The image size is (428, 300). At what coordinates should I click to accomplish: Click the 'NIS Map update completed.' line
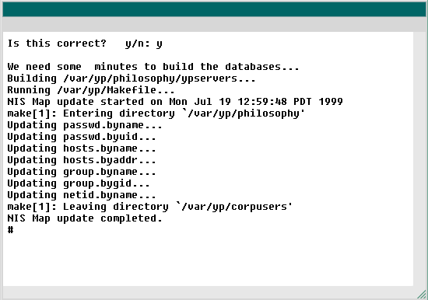click(85, 218)
